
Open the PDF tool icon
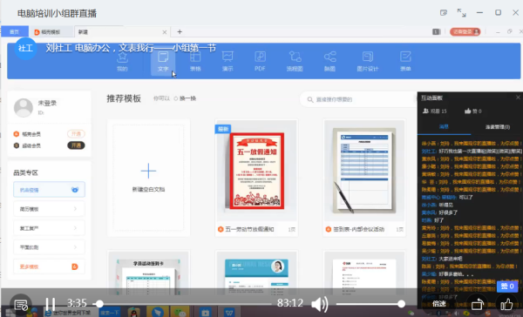pos(260,62)
